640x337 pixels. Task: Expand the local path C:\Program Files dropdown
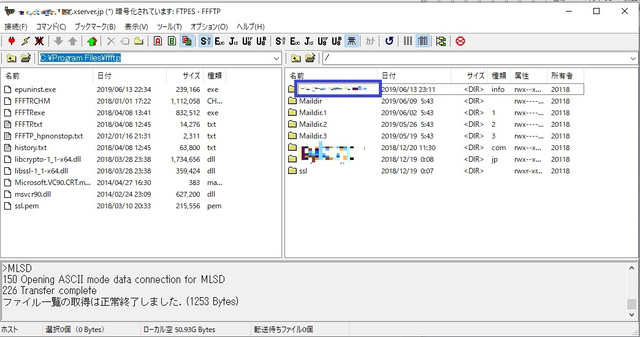276,58
